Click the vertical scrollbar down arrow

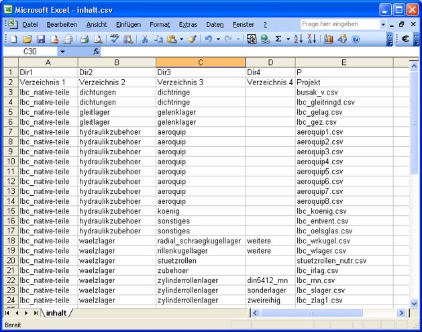coord(414,303)
